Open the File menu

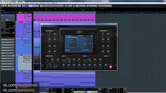[3, 3]
